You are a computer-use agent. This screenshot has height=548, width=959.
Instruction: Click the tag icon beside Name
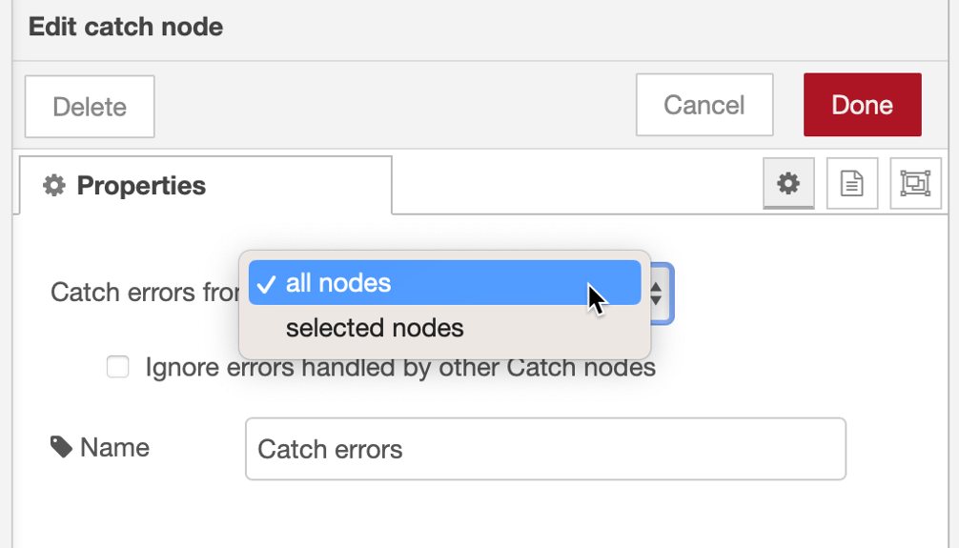coord(61,447)
